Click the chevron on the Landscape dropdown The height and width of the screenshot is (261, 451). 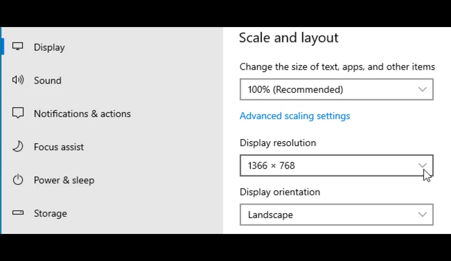(x=422, y=214)
